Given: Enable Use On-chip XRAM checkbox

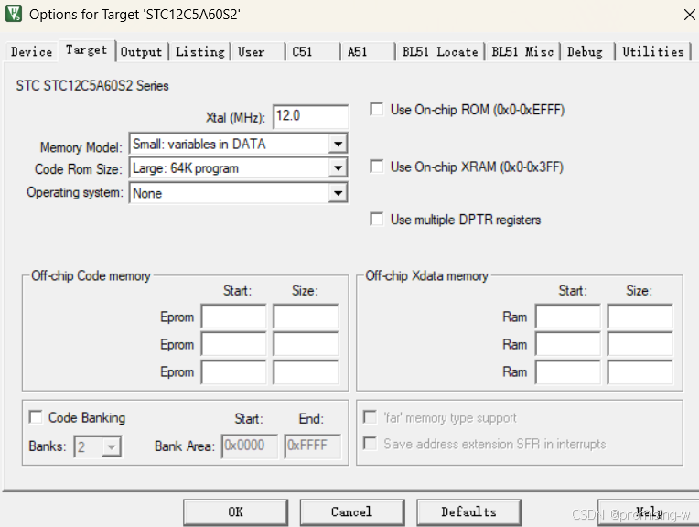Looking at the screenshot, I should 377,167.
